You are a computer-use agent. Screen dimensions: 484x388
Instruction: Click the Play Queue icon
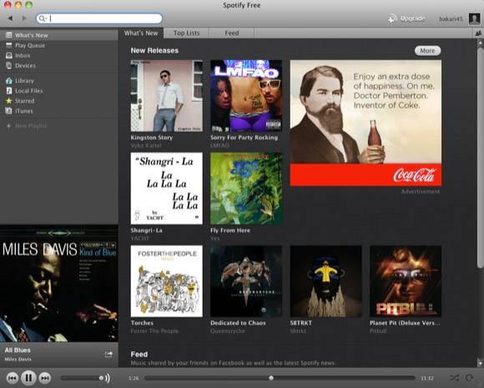9,45
